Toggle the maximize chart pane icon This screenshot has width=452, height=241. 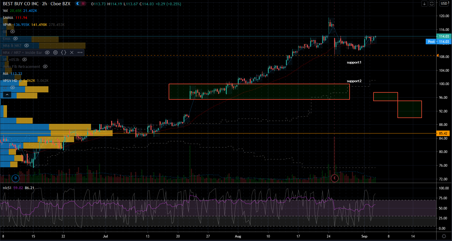pos(432,3)
